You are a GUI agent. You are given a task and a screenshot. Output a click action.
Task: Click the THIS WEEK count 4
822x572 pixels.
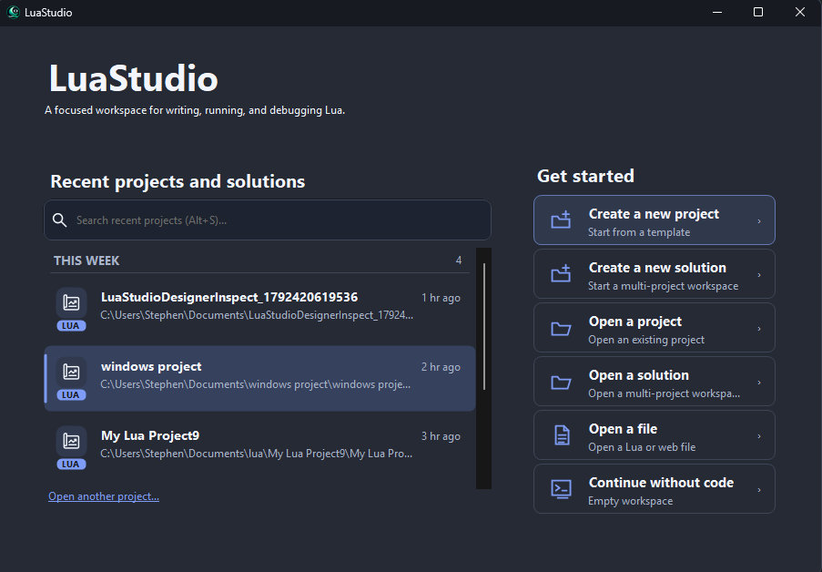tap(459, 260)
